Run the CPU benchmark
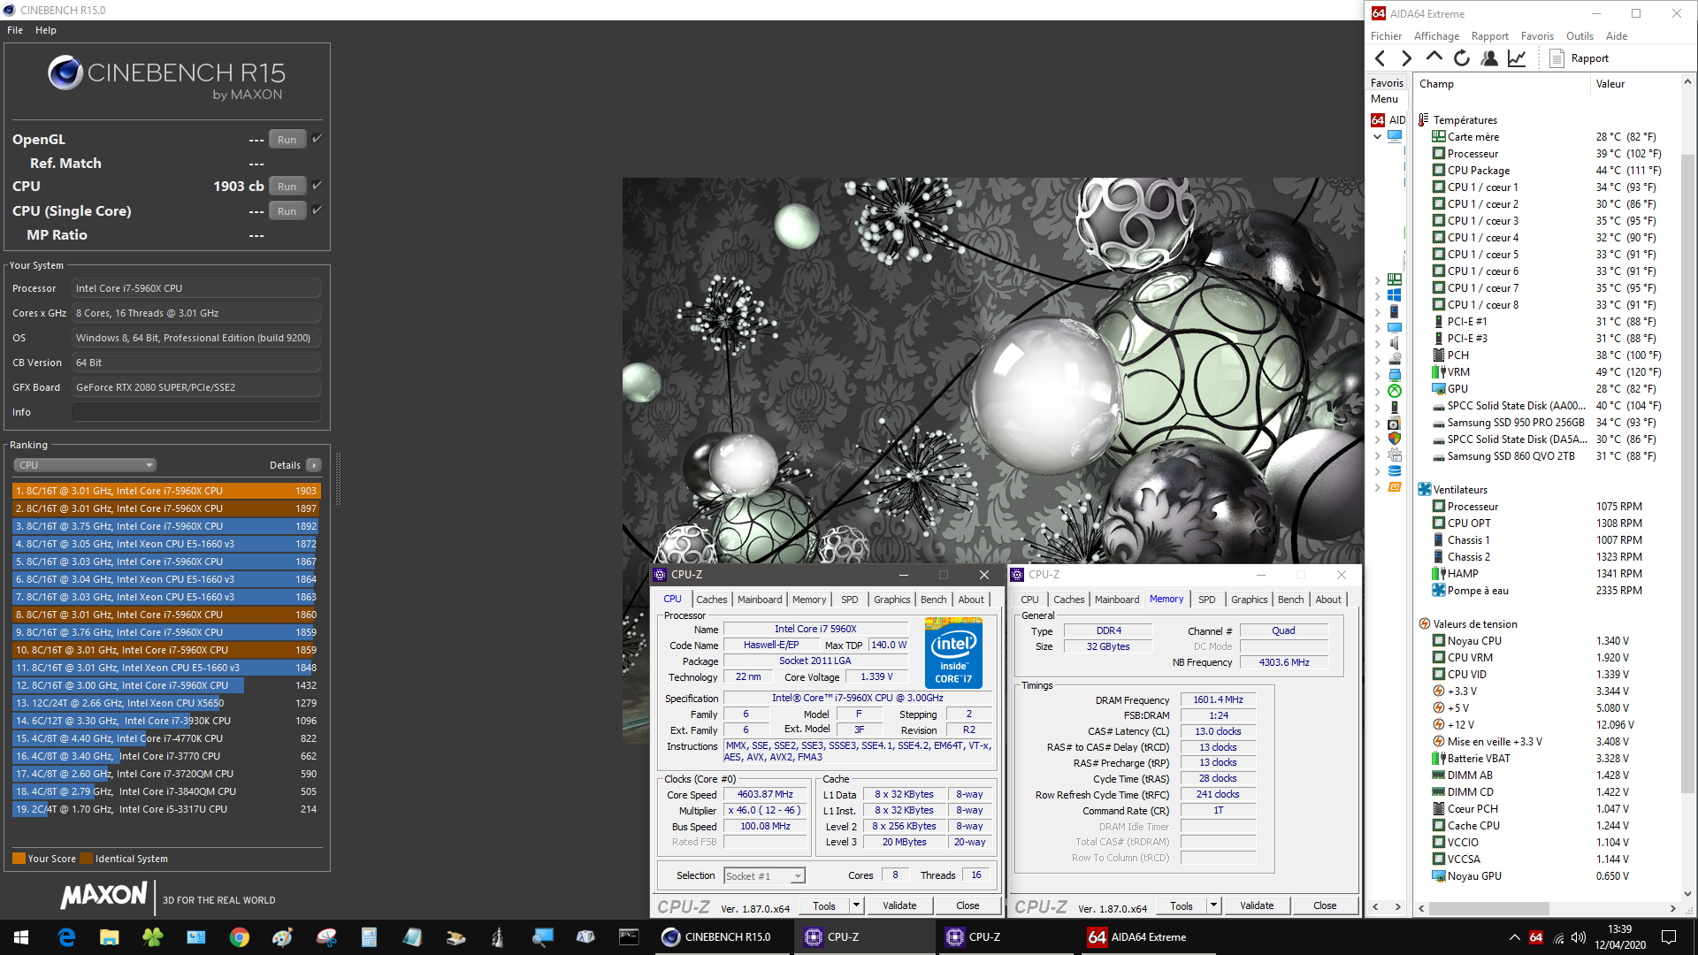This screenshot has height=955, width=1698. click(x=287, y=187)
